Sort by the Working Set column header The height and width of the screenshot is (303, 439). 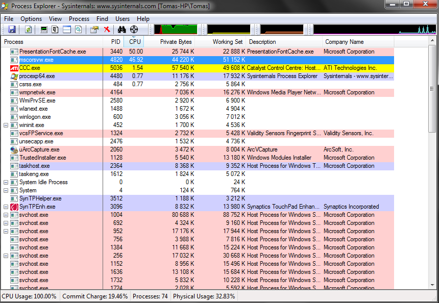click(221, 42)
